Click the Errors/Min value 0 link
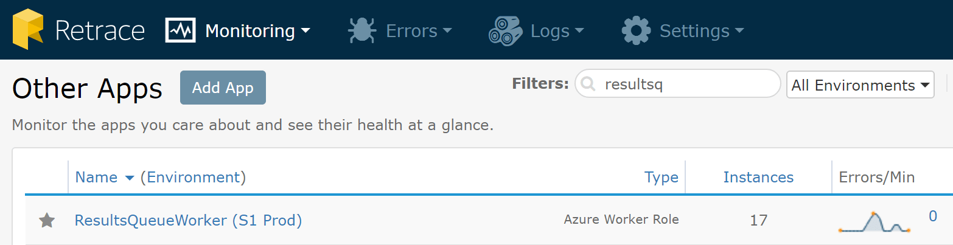This screenshot has height=245, width=953. (x=932, y=216)
